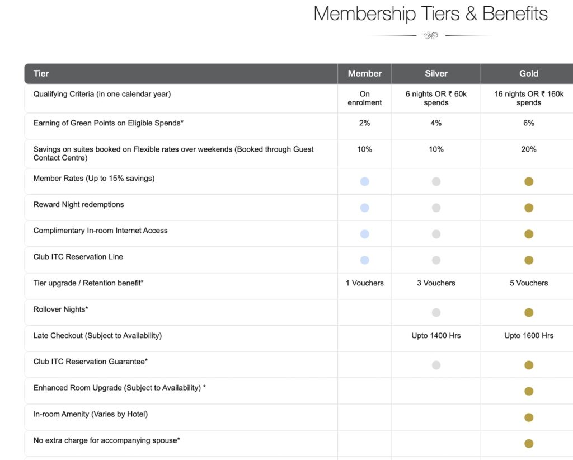Image resolution: width=573 pixels, height=460 pixels.
Task: Click Gold dot for Club ITC Reservation Line
Action: tap(529, 260)
